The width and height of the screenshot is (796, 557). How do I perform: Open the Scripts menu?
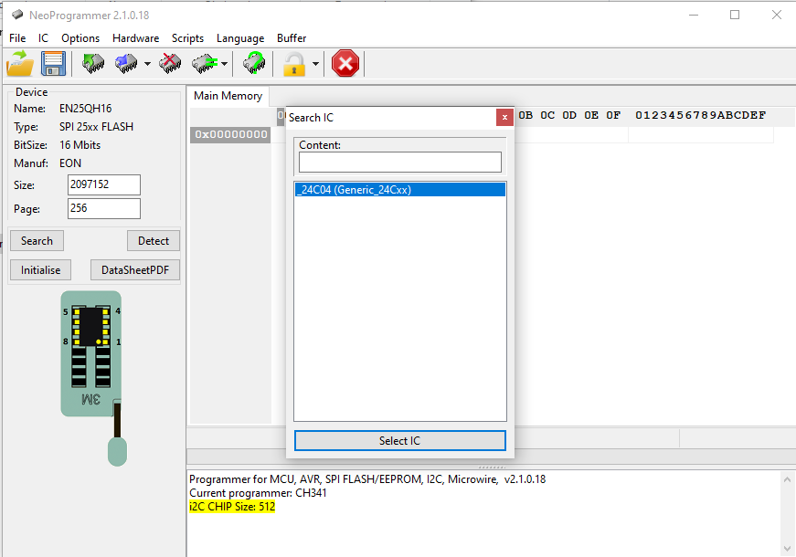click(x=187, y=38)
